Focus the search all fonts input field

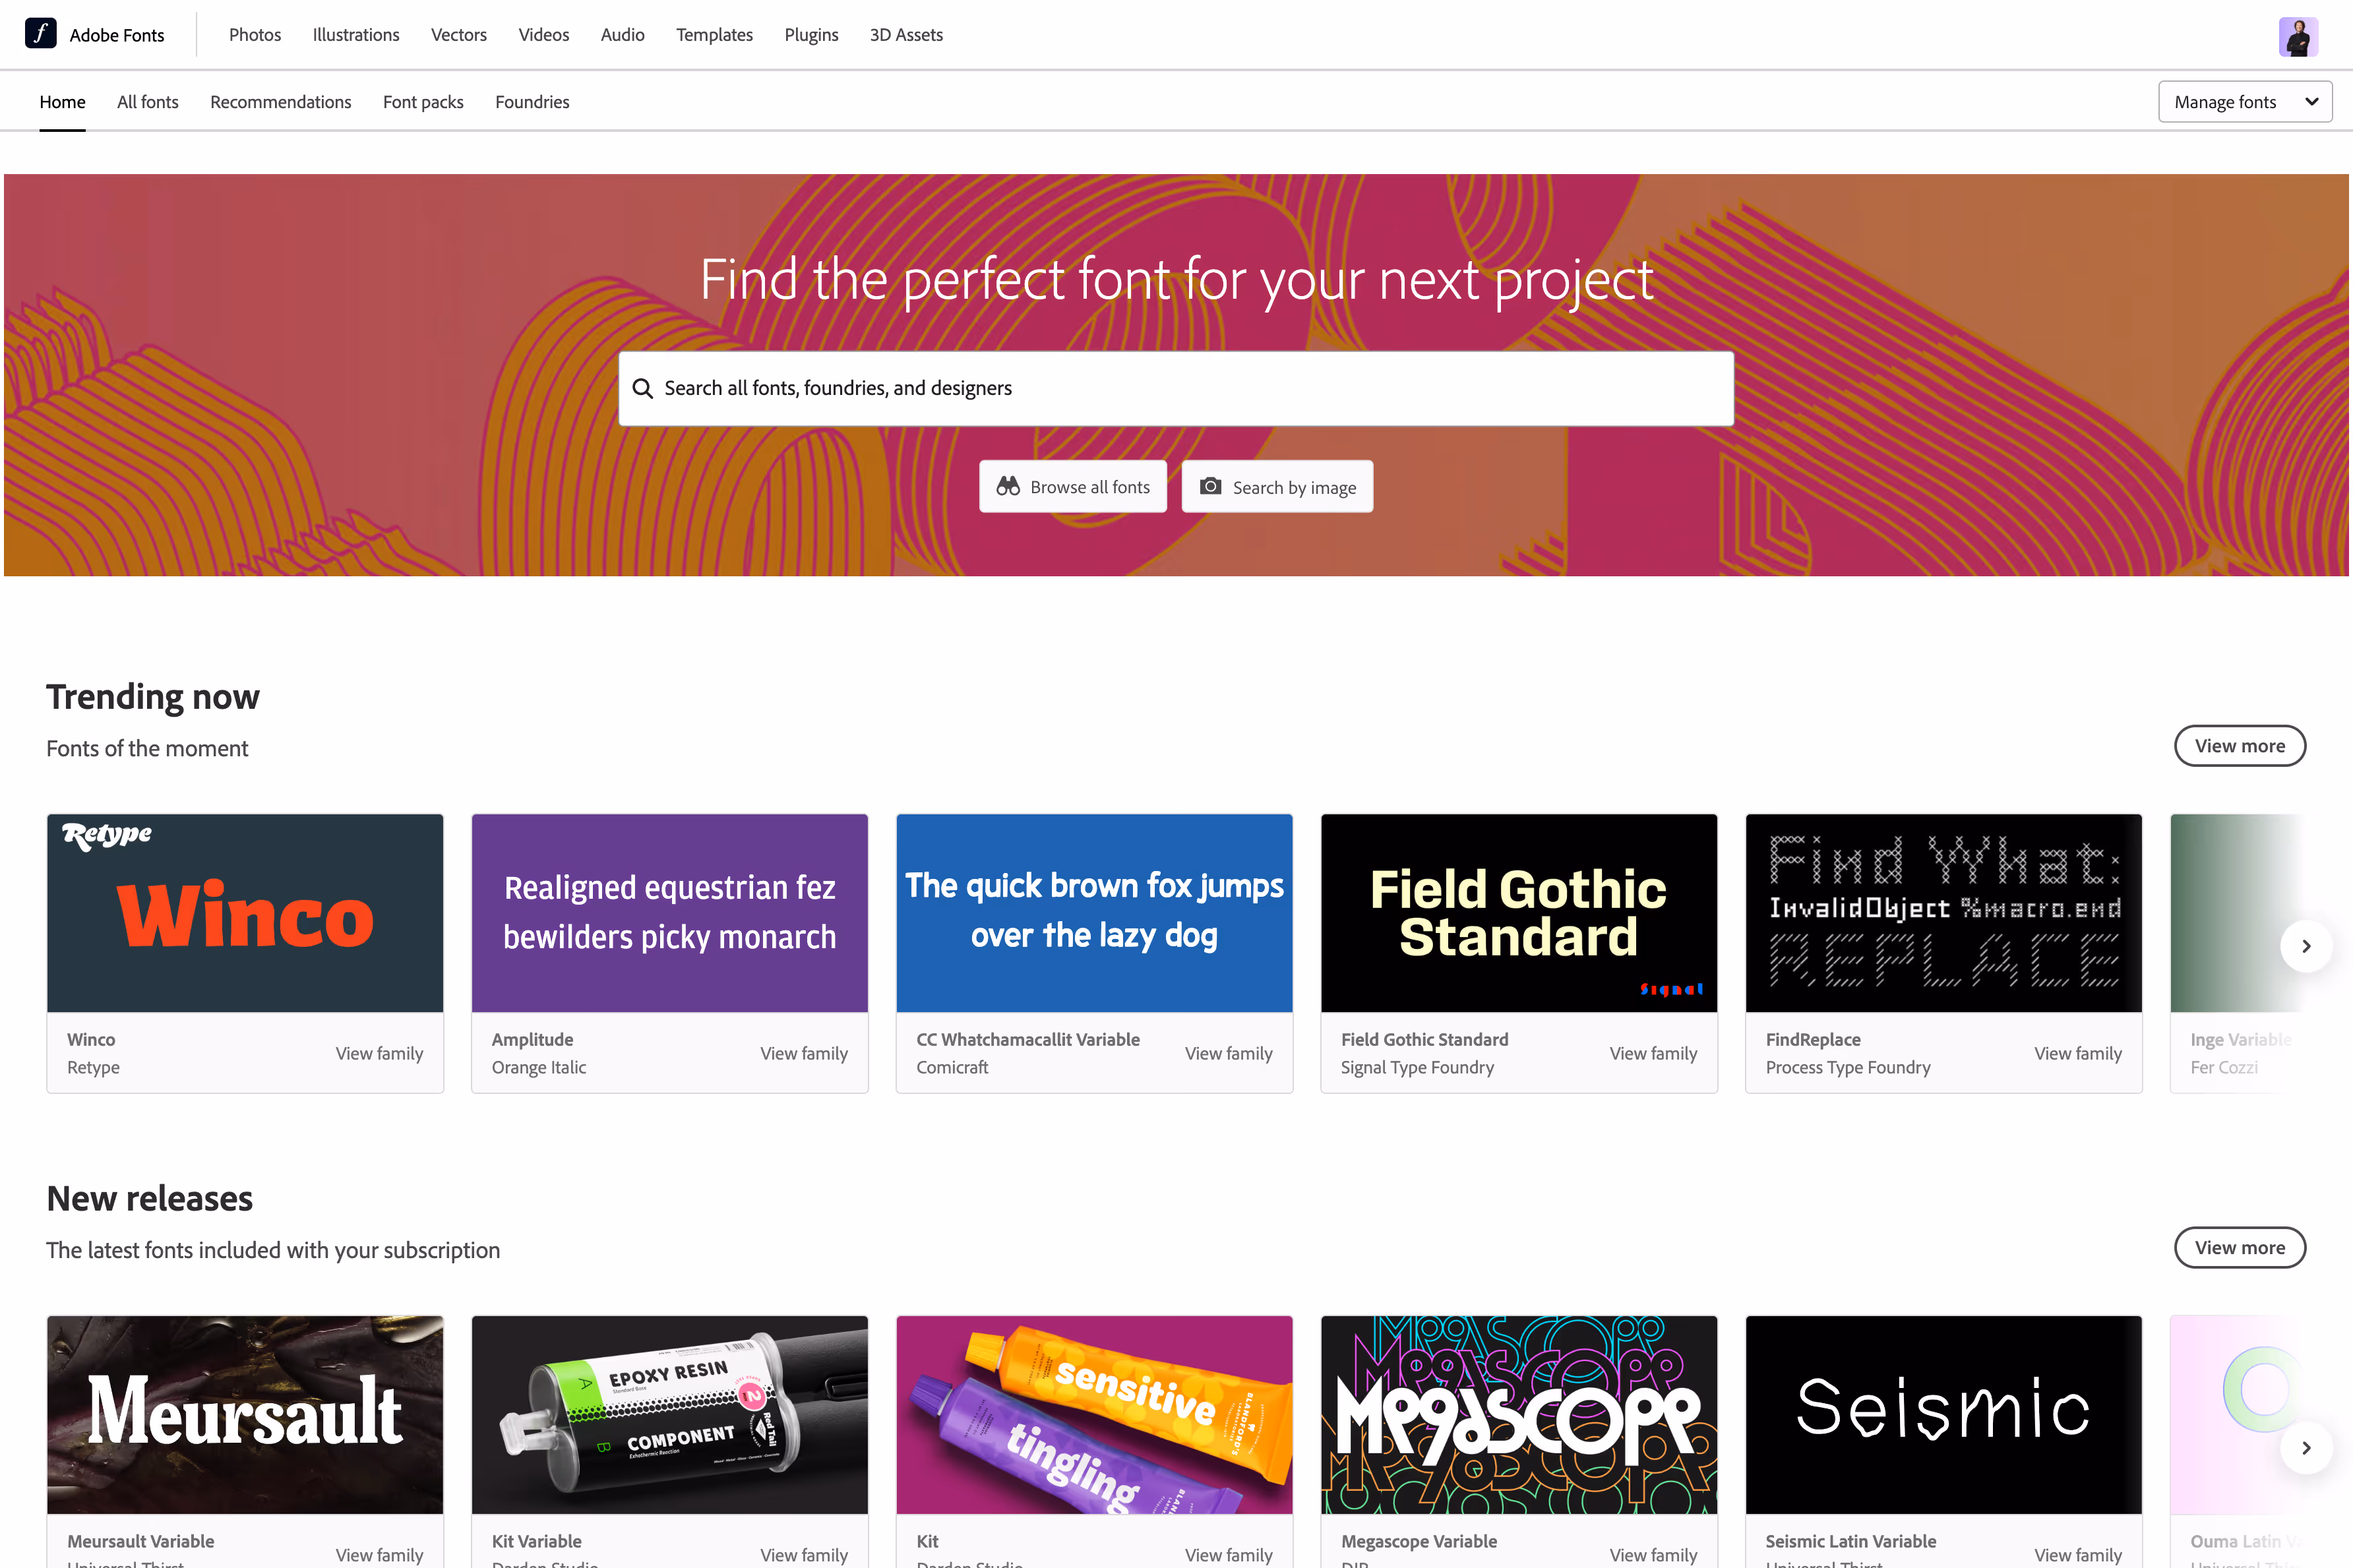(1176, 388)
